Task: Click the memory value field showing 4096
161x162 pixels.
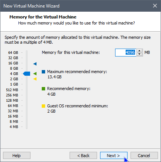Action: click(126, 52)
